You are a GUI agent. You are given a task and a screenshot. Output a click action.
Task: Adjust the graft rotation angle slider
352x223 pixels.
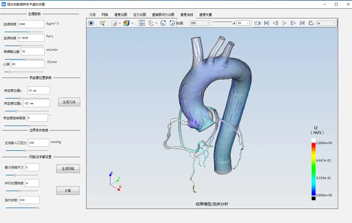pos(26,126)
